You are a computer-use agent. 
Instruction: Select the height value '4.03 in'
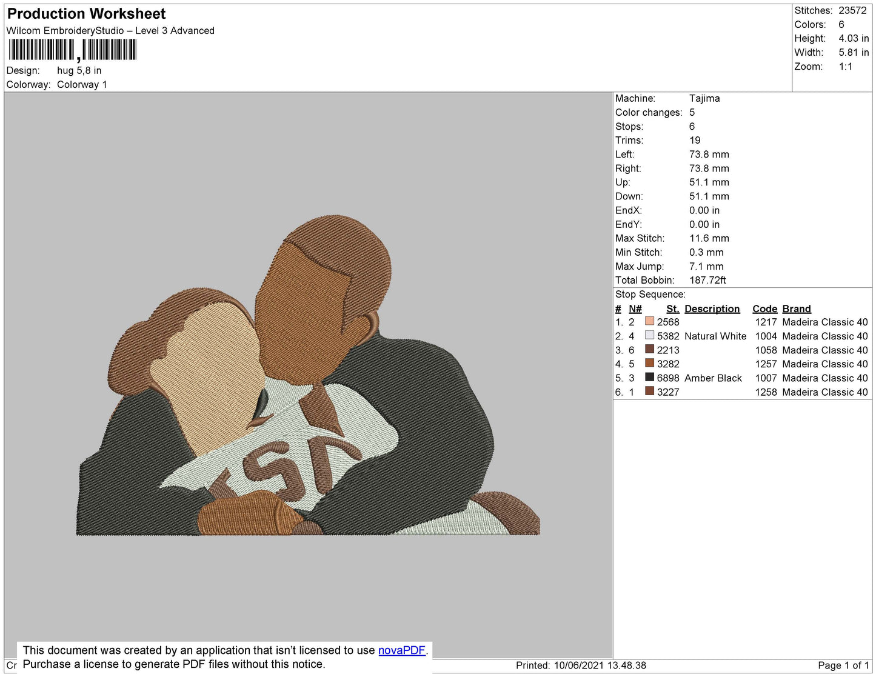click(854, 38)
